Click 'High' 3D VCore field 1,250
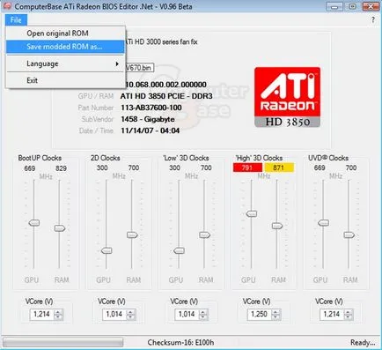This screenshot has height=350, width=382. click(x=260, y=315)
